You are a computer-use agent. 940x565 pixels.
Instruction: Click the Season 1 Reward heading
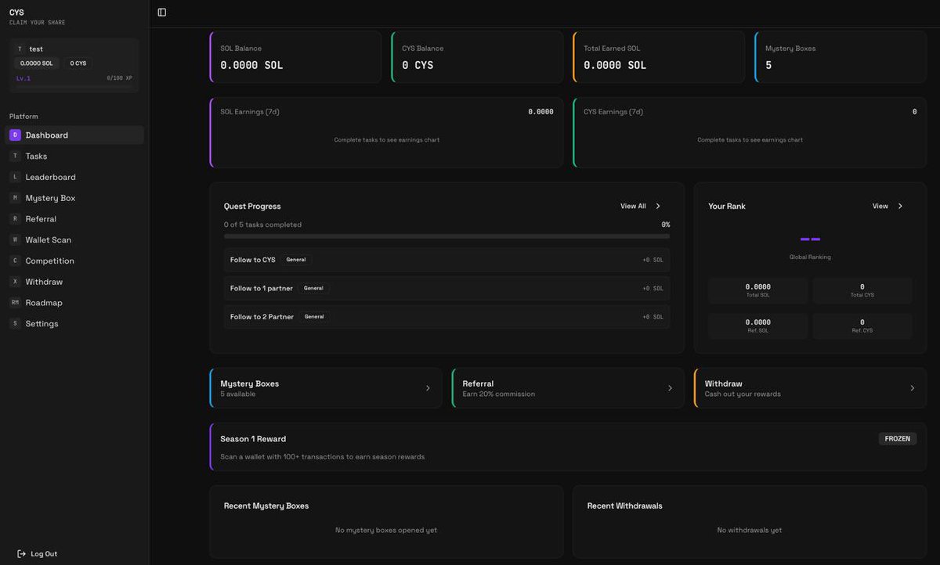tap(253, 439)
